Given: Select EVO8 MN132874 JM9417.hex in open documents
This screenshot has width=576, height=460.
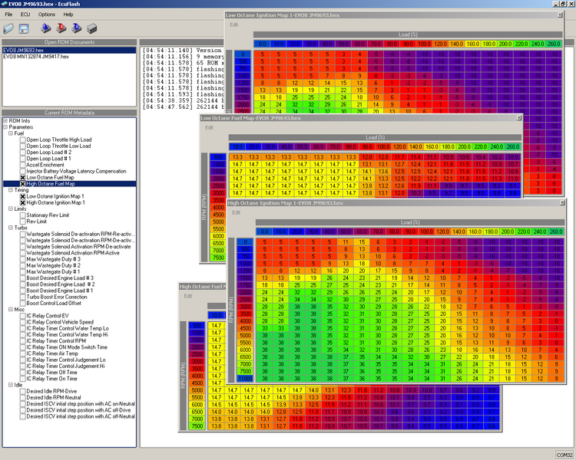Looking at the screenshot, I should pyautogui.click(x=37, y=55).
